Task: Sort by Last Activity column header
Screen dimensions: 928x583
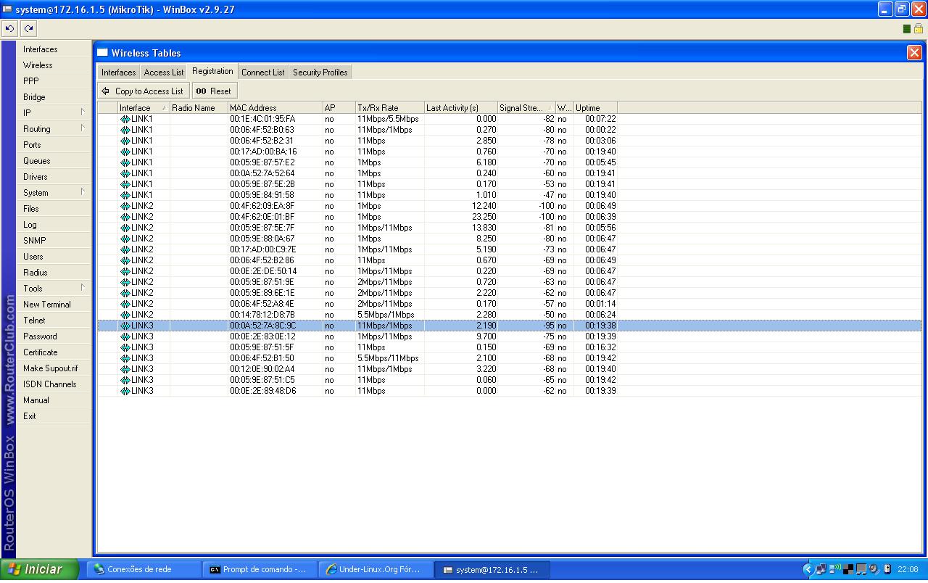Action: click(461, 108)
